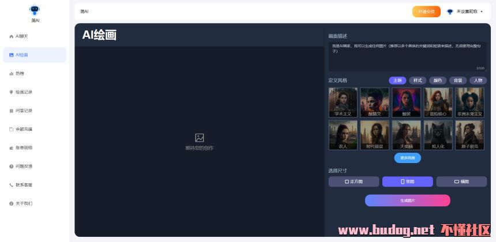The height and width of the screenshot is (242, 496).
Task: Click the 生成图片 gradient button
Action: [x=407, y=201]
